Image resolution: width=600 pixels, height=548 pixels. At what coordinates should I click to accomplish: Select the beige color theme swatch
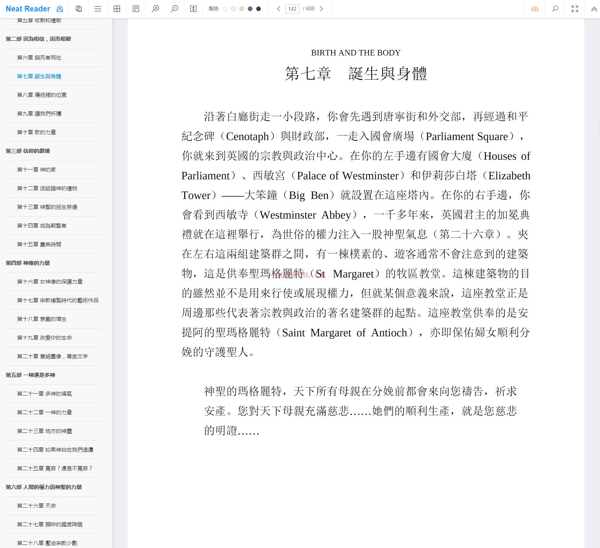(233, 9)
